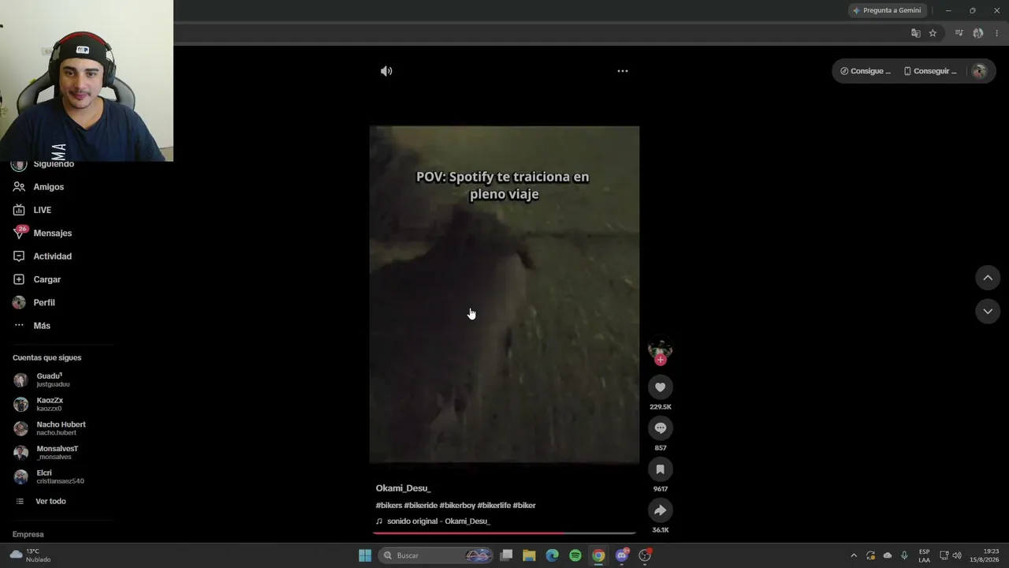Image resolution: width=1009 pixels, height=568 pixels.
Task: Click Pregunta a Gemini button
Action: click(x=887, y=10)
